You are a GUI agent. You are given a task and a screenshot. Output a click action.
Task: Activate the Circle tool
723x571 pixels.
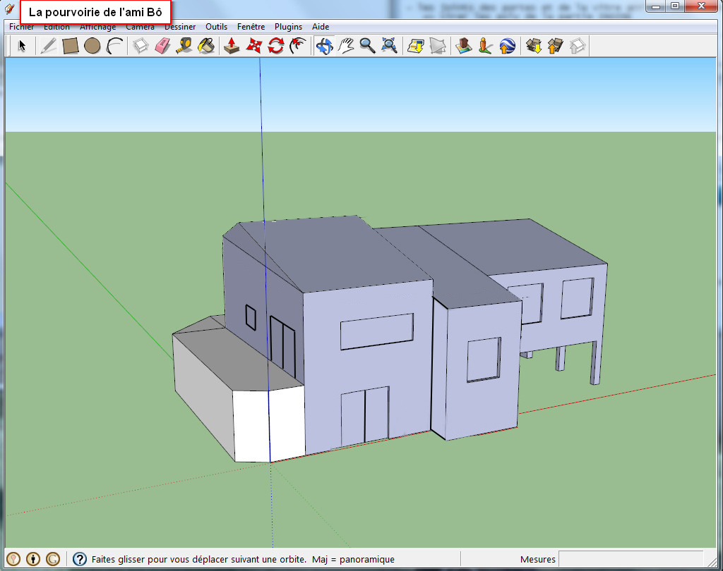pos(92,46)
